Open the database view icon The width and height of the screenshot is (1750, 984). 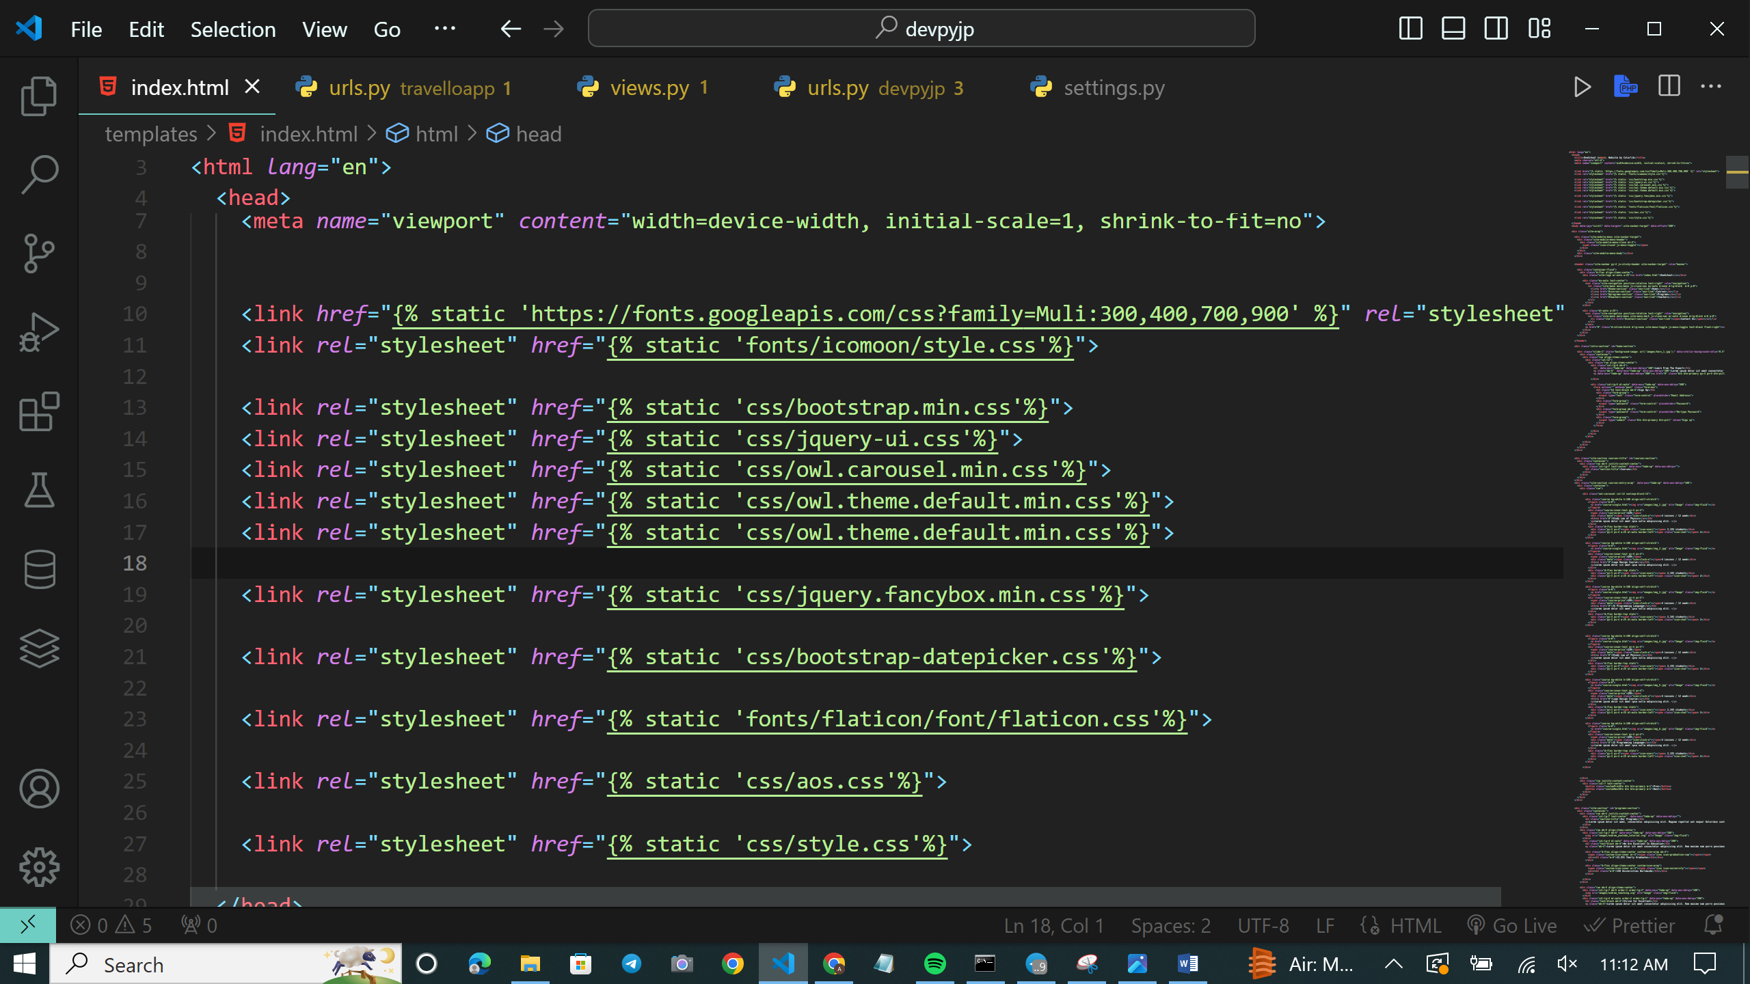[x=39, y=569]
